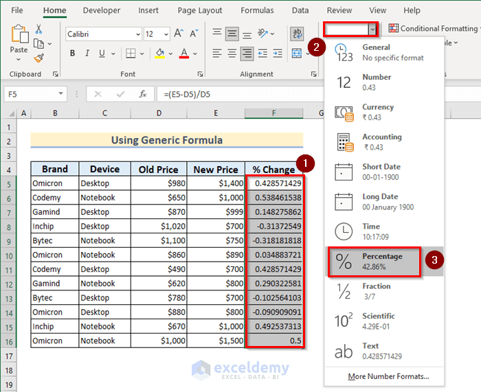Open Font dialog launcher

(x=200, y=74)
